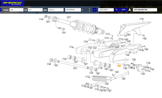Select part label 1 on shock absorber

click(x=69, y=17)
